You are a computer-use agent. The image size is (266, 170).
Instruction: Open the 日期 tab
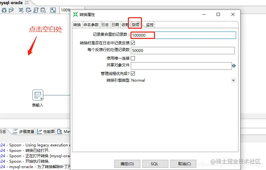[115, 25]
